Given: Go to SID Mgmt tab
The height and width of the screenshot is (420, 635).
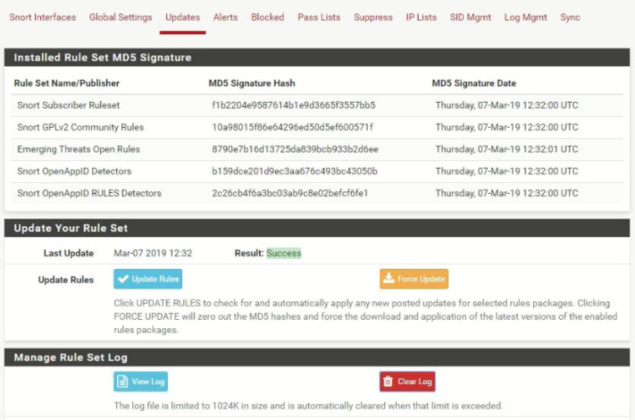Looking at the screenshot, I should tap(470, 18).
